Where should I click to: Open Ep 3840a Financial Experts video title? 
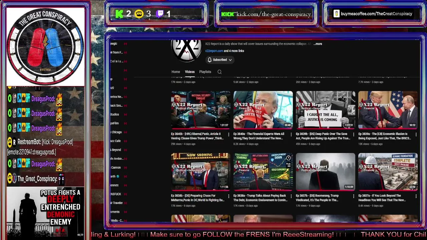tap(259, 136)
